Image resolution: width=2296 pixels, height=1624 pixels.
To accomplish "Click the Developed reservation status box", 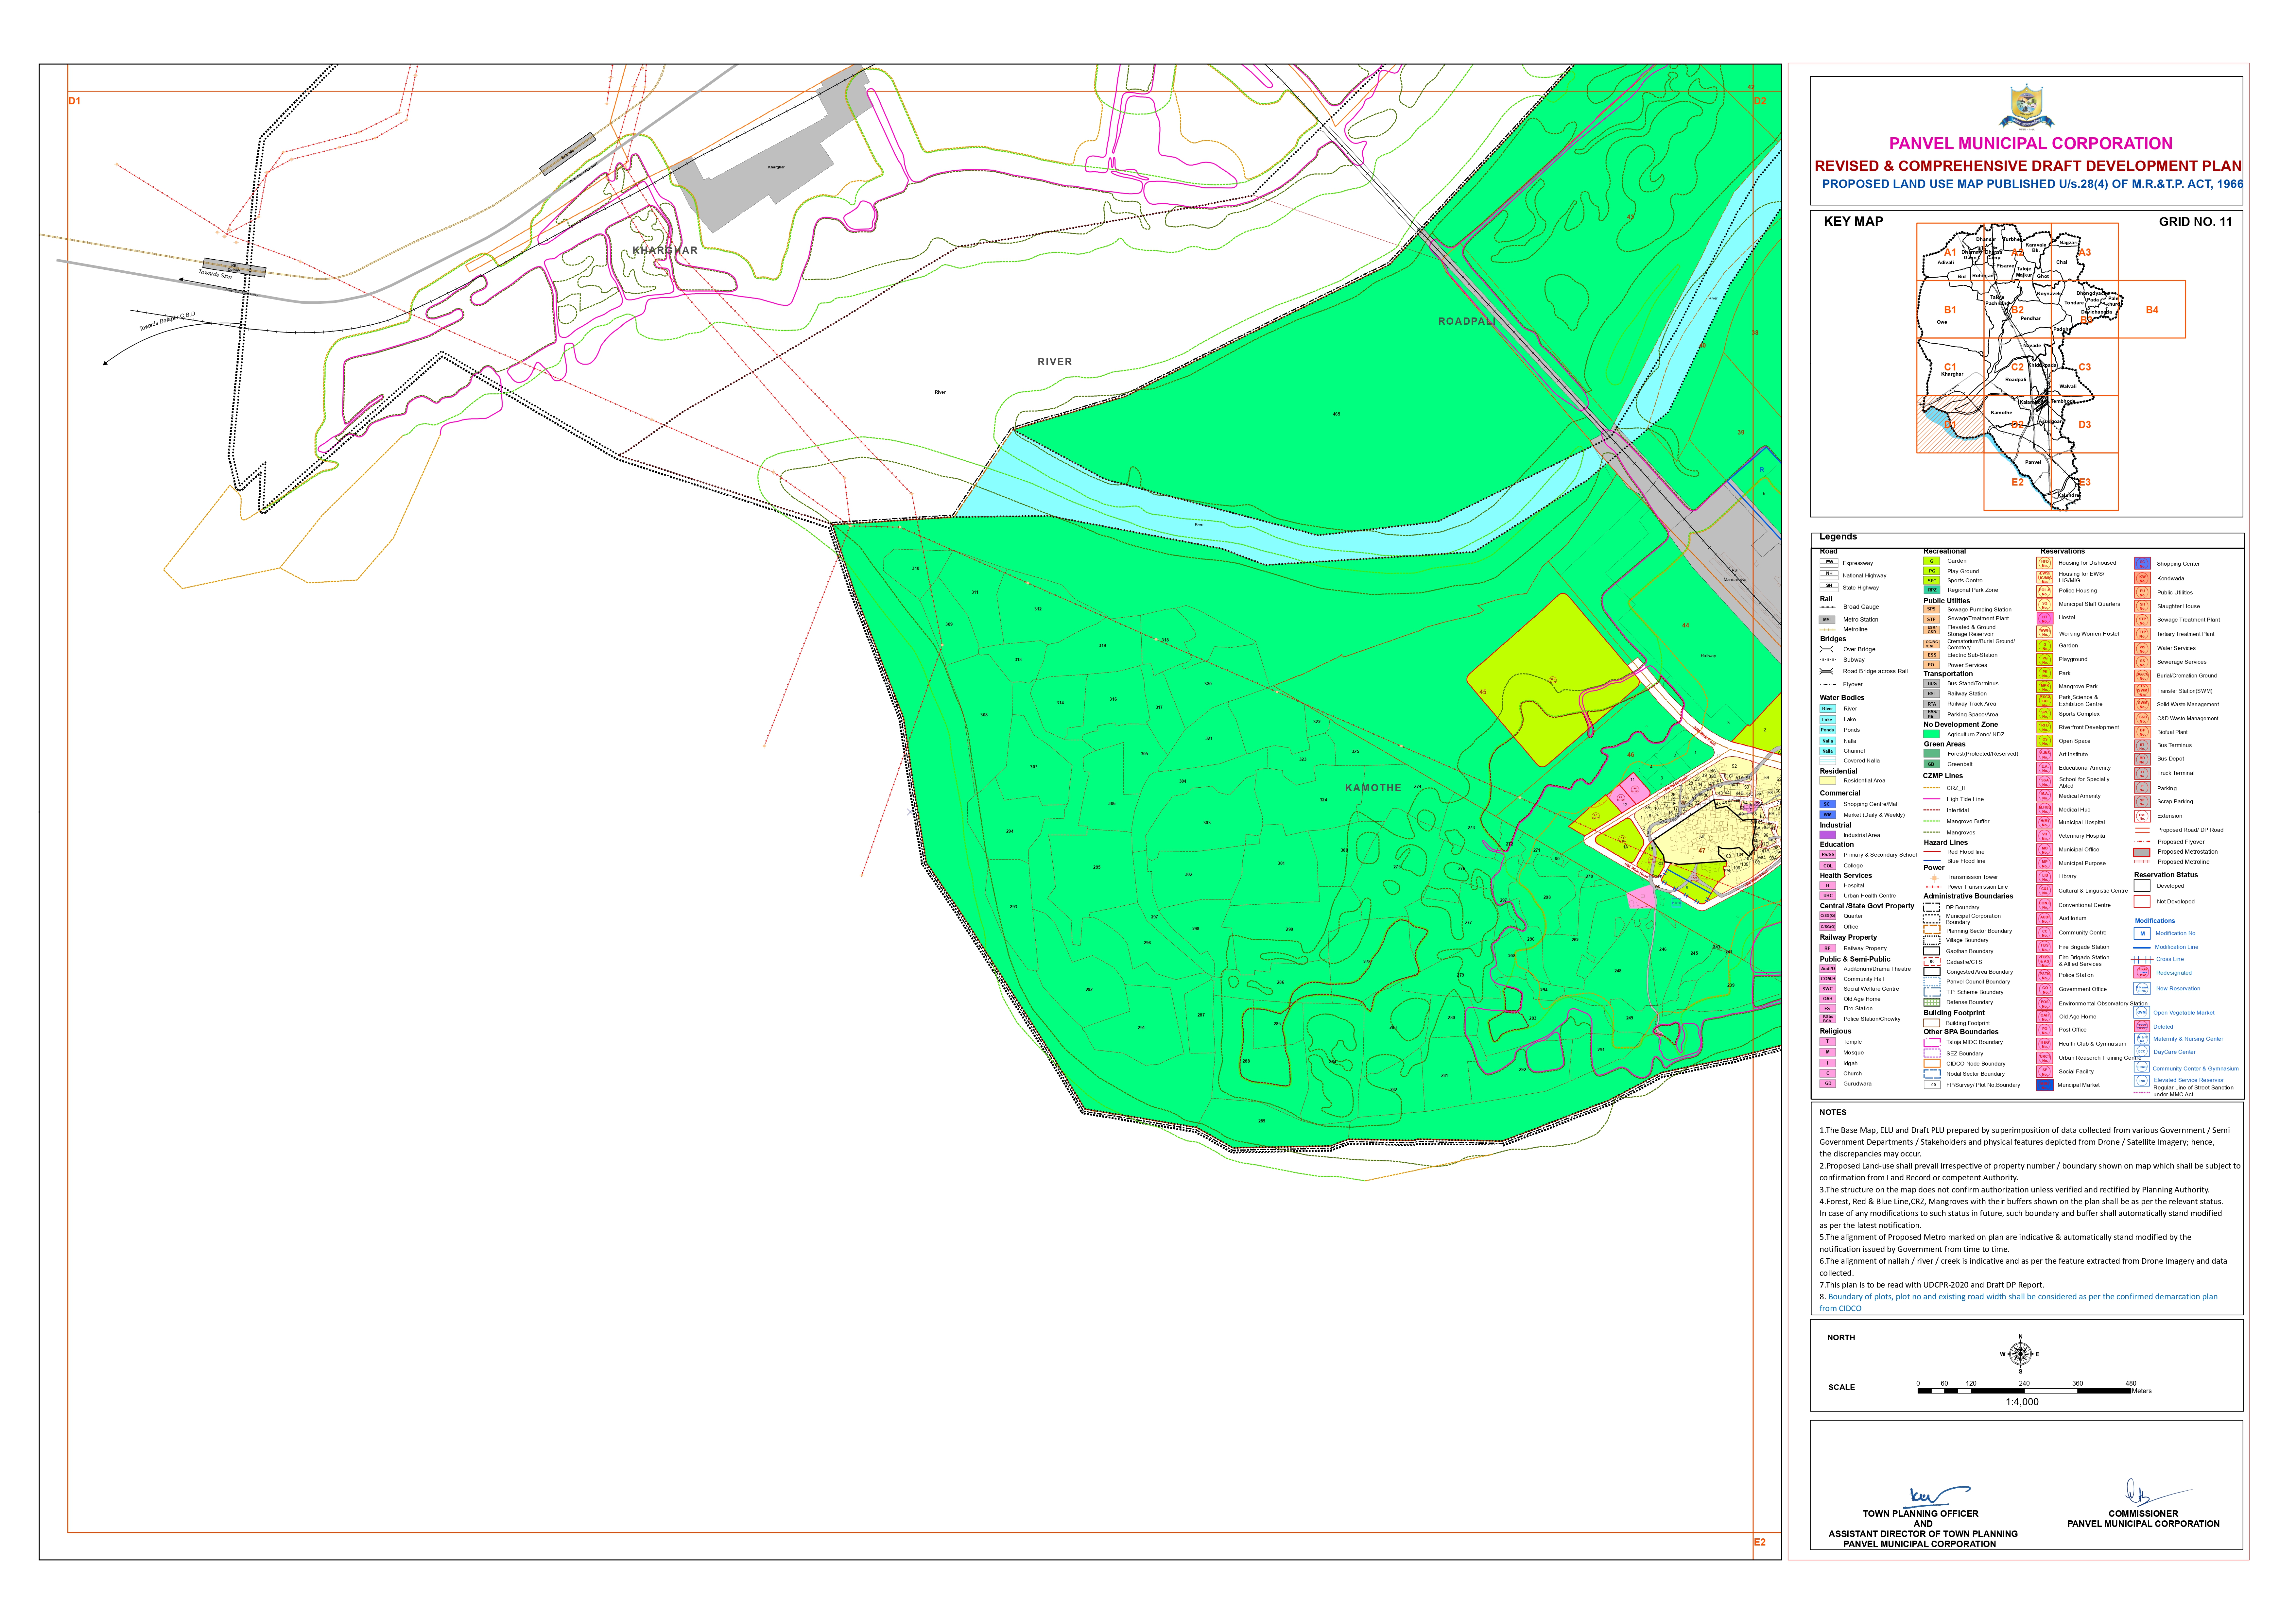I will tap(2142, 886).
